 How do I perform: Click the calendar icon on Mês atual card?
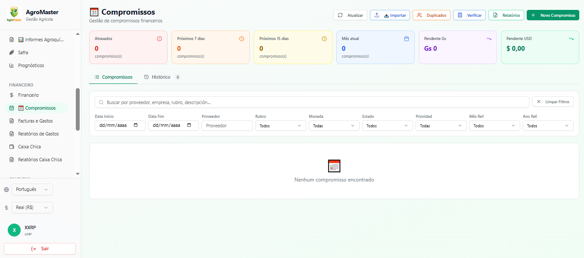[406, 39]
